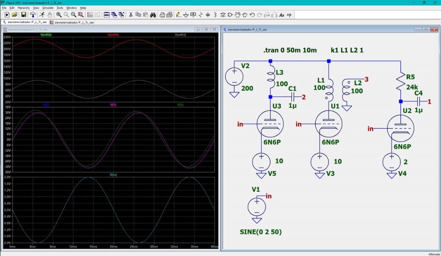Click the V(in) trace label
The image size is (441, 256).
click(x=113, y=175)
